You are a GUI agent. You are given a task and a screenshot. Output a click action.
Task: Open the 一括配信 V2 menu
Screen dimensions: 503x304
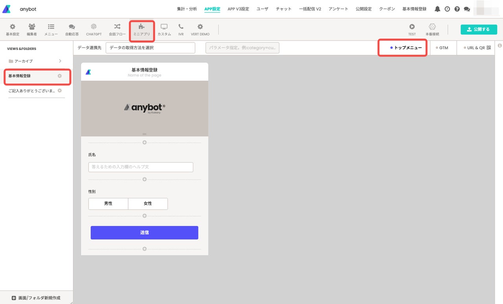pyautogui.click(x=310, y=9)
